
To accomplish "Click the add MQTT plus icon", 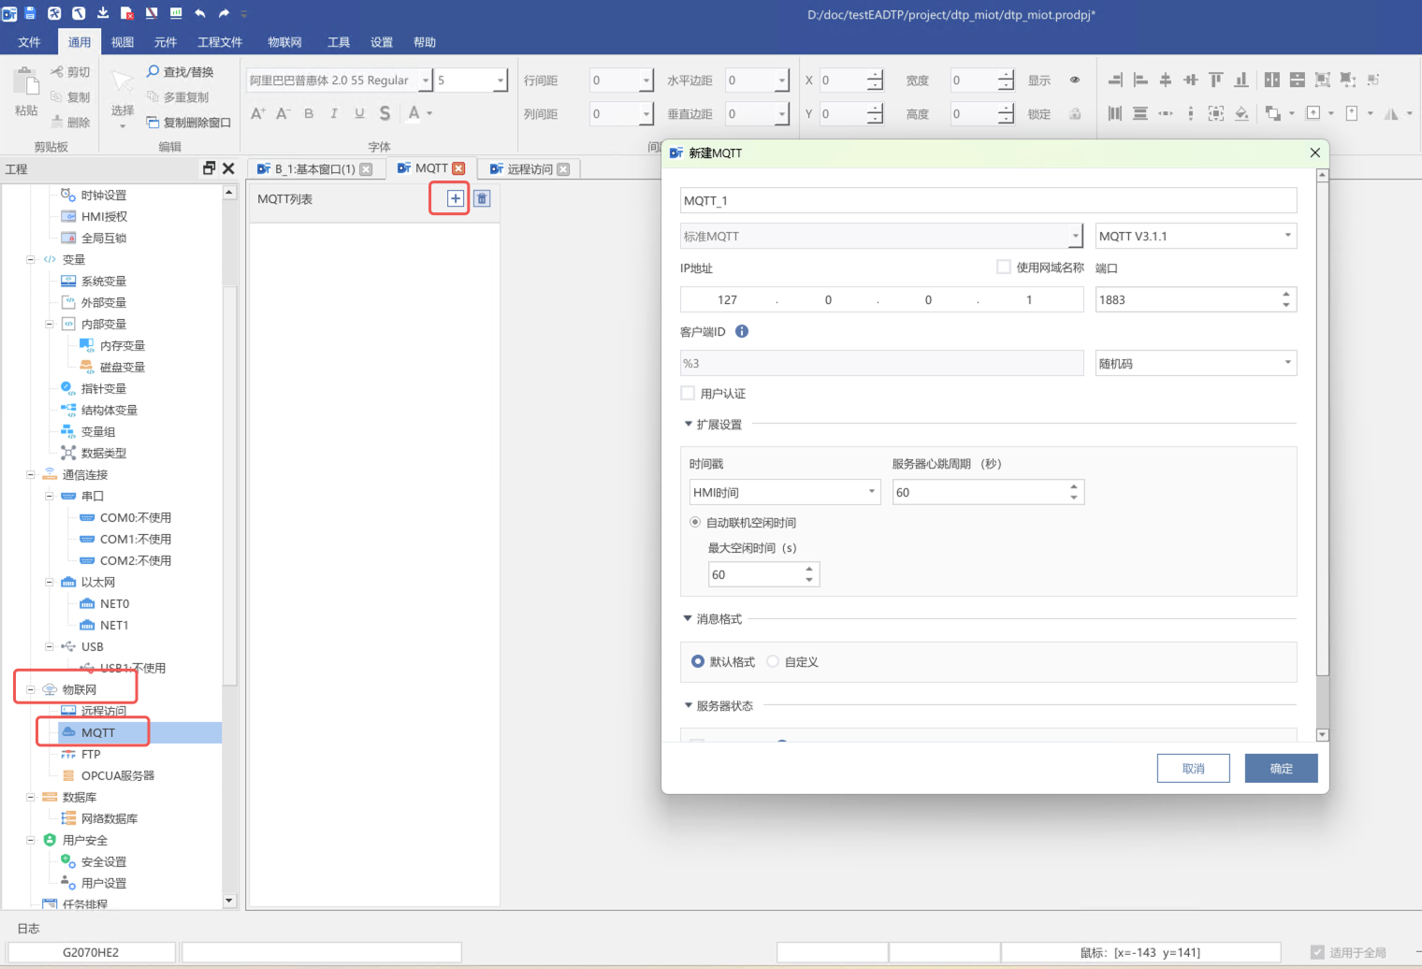I will pyautogui.click(x=455, y=198).
